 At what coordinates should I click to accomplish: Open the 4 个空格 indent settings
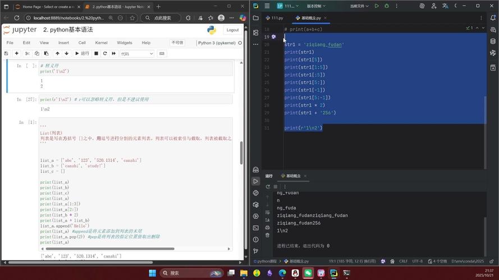(438, 262)
